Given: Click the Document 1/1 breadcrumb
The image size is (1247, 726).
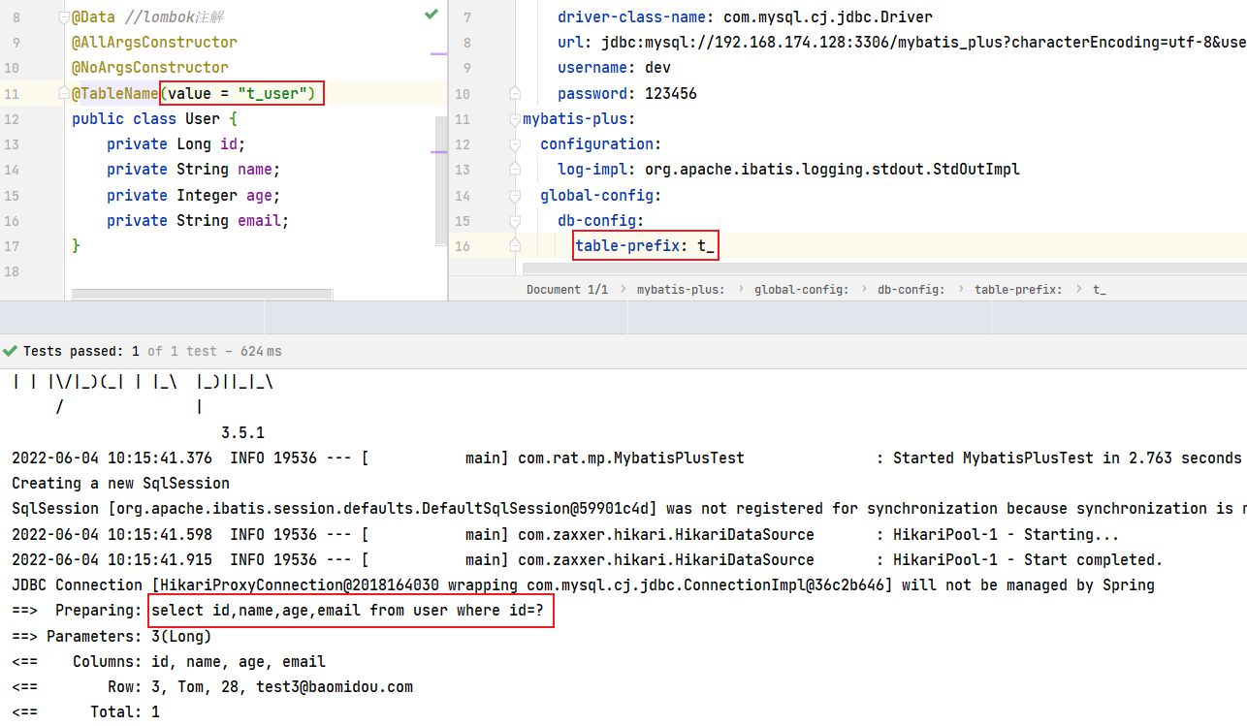Looking at the screenshot, I should (x=567, y=289).
